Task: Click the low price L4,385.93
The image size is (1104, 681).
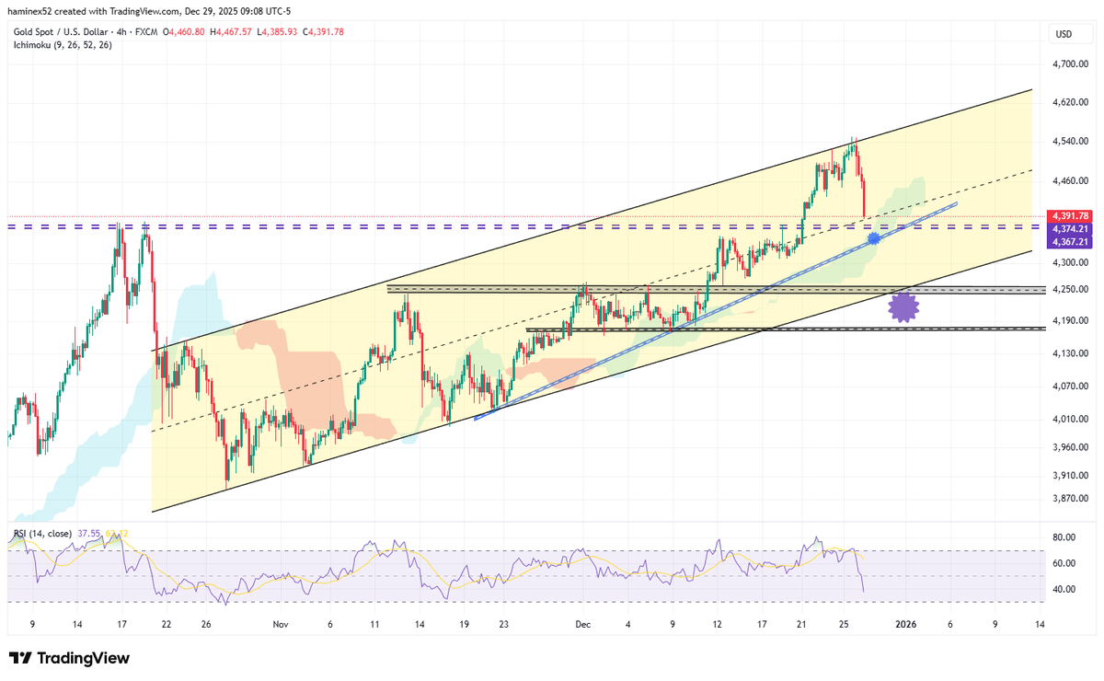Action: point(279,32)
